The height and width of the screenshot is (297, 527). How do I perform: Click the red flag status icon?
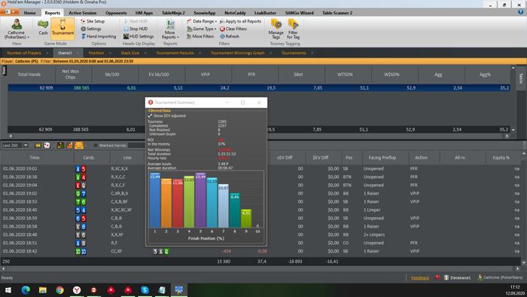pyautogui.click(x=437, y=277)
